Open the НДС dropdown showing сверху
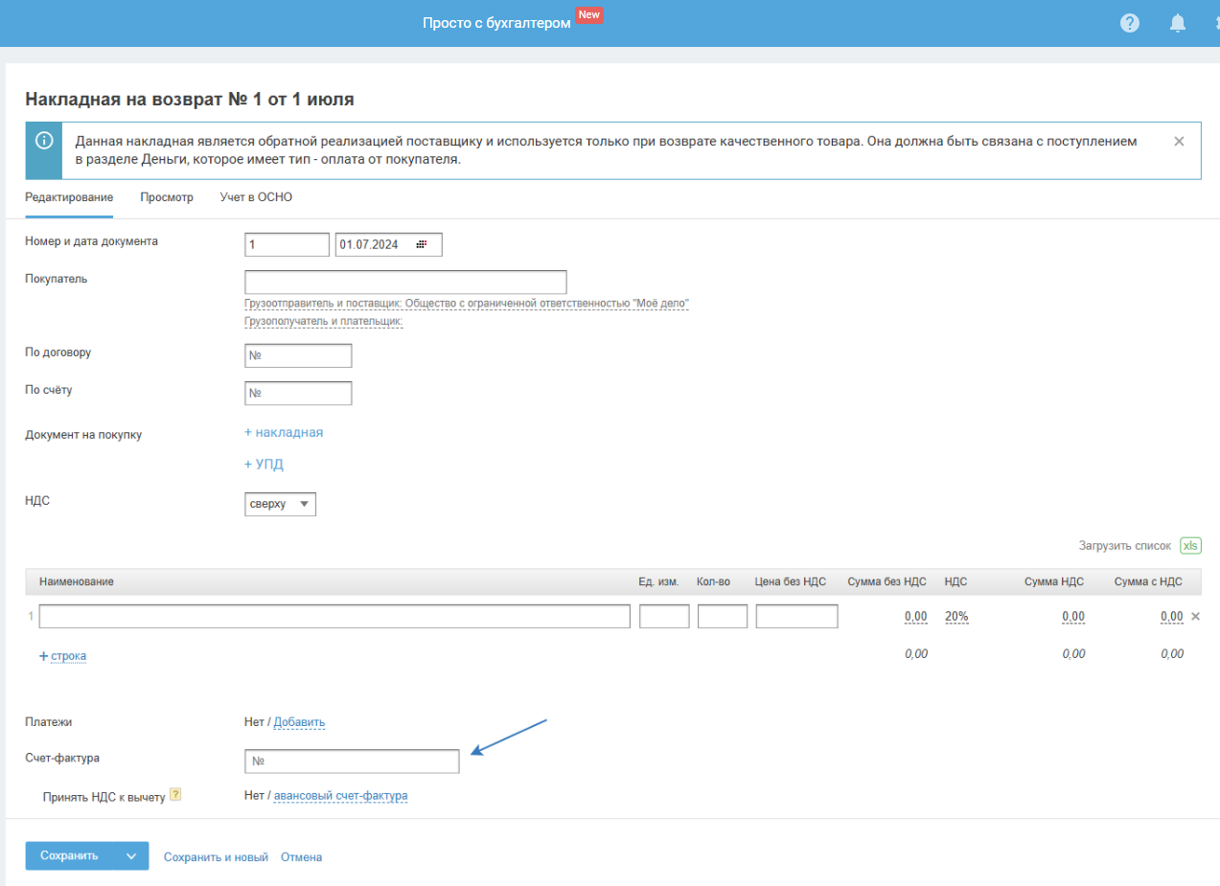 tap(280, 504)
